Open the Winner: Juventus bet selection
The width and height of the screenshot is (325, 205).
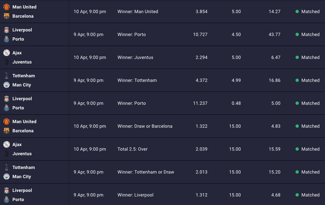click(x=135, y=57)
